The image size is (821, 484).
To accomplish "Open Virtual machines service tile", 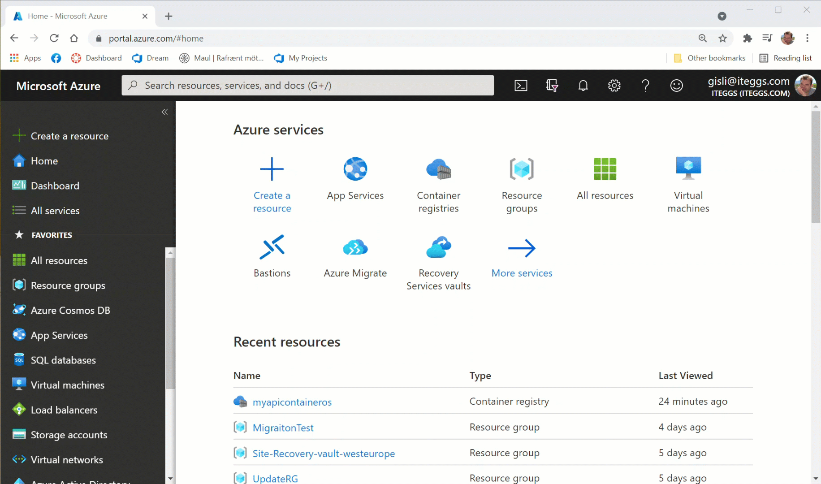I will pyautogui.click(x=688, y=185).
